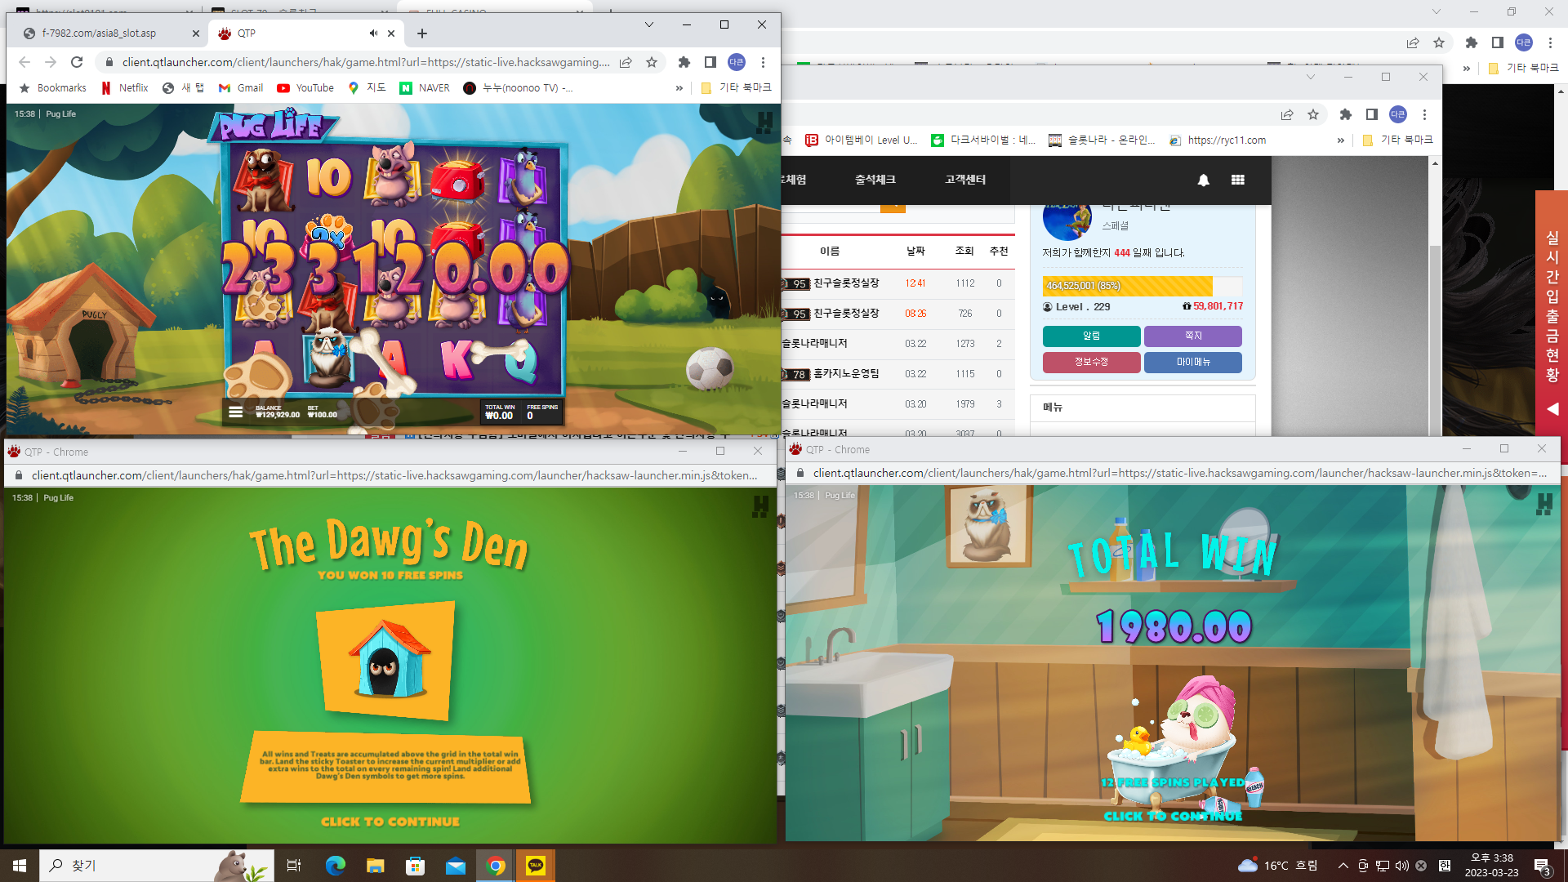
Task: Open the 마이메뉴 button
Action: [x=1192, y=362]
